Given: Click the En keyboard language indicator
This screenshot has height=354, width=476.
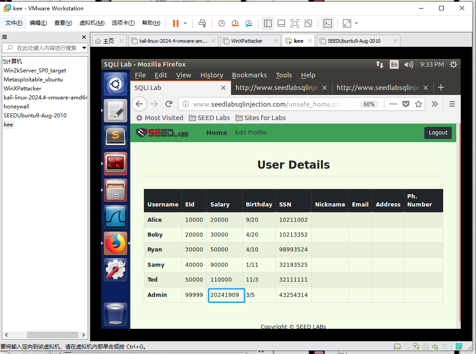Looking at the screenshot, I should 394,64.
